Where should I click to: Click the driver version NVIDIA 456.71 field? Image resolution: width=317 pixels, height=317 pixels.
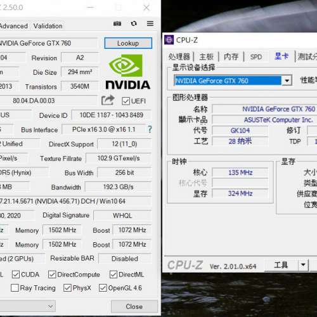[x=75, y=201]
